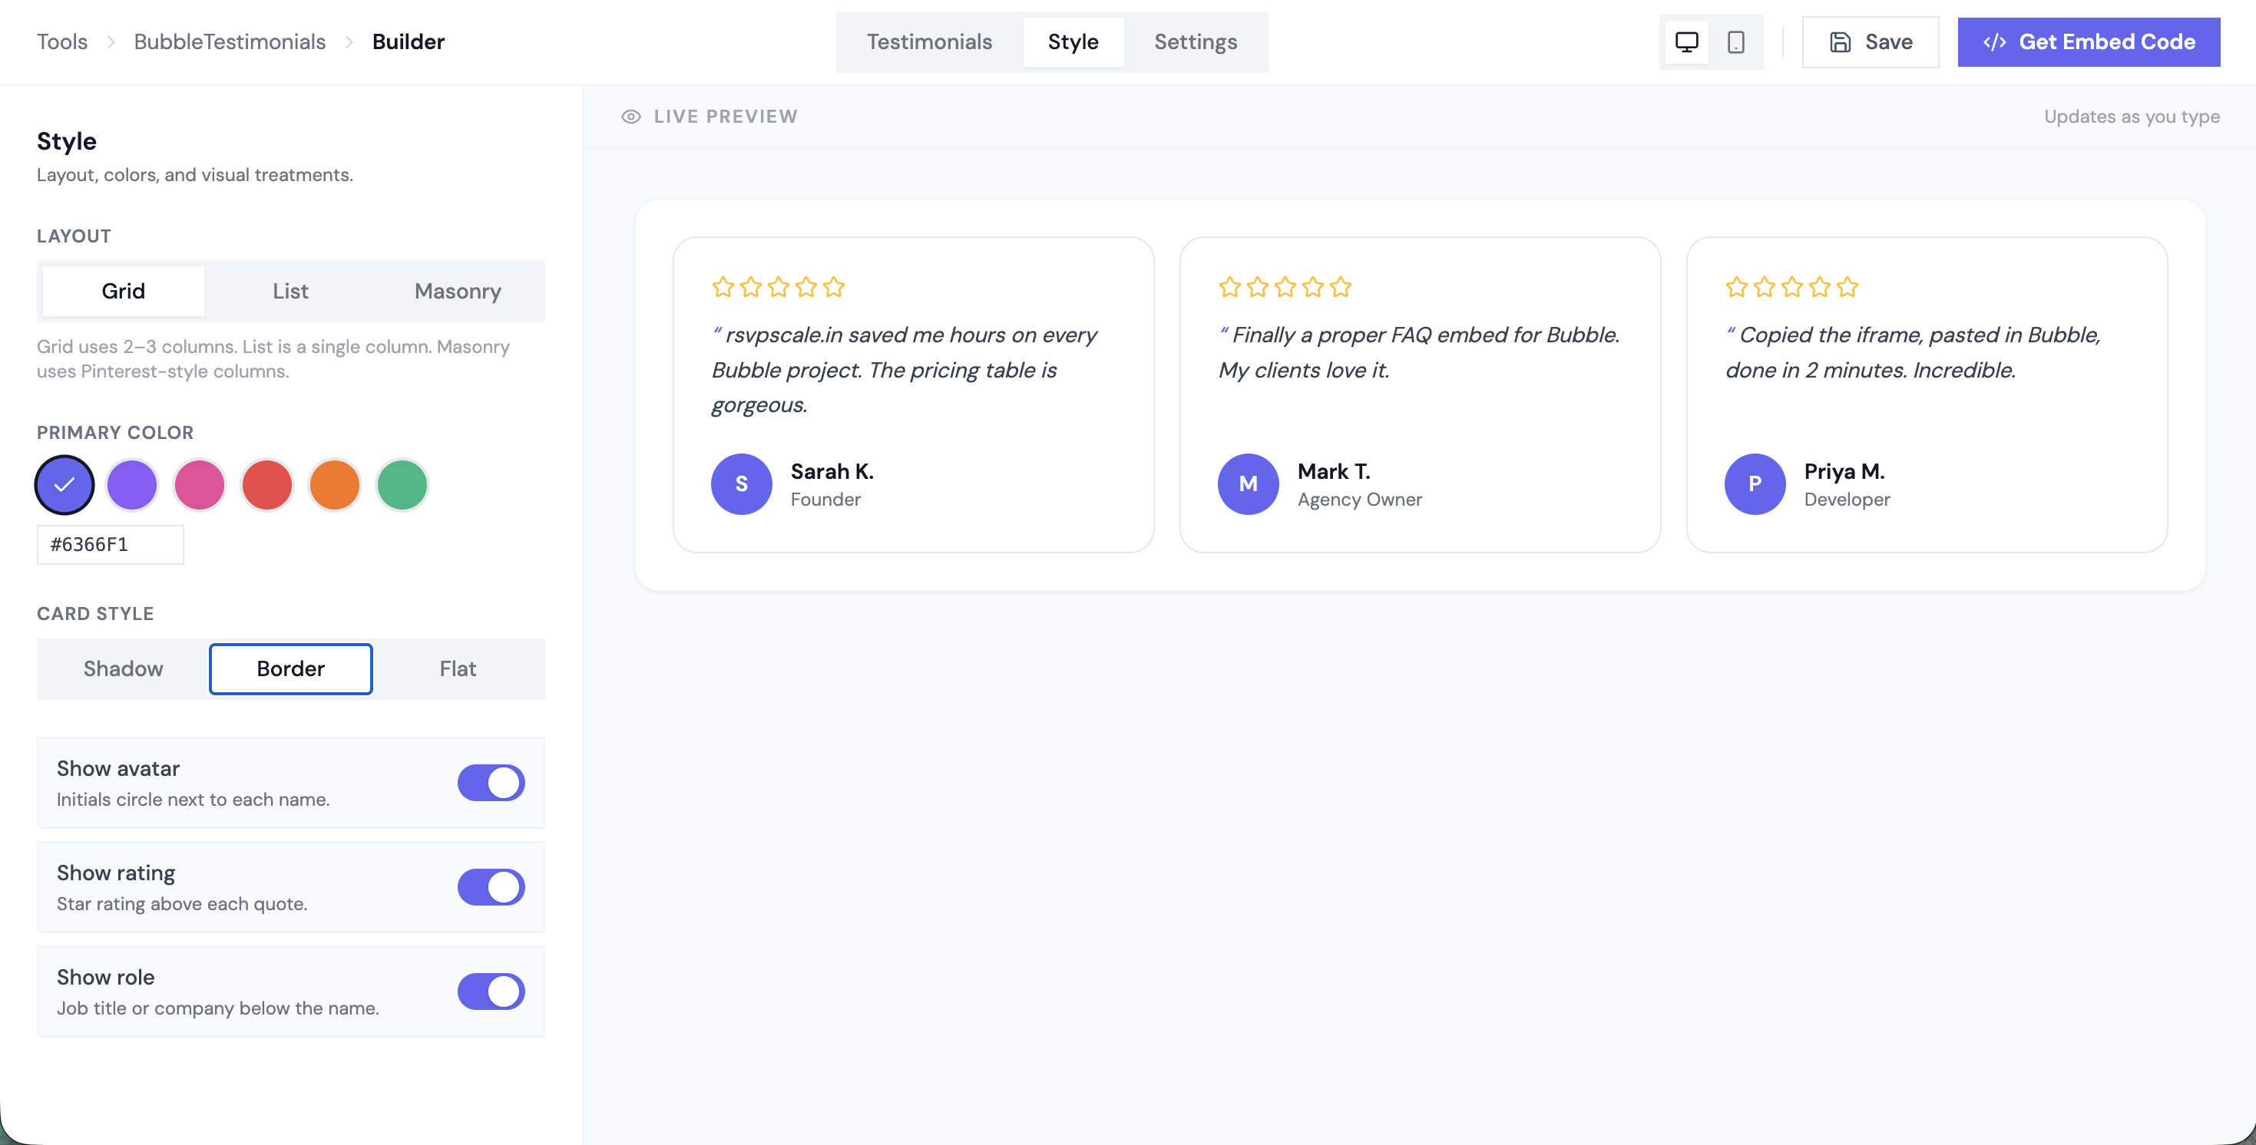Image resolution: width=2256 pixels, height=1145 pixels.
Task: Switch to mobile preview icon
Action: [1735, 42]
